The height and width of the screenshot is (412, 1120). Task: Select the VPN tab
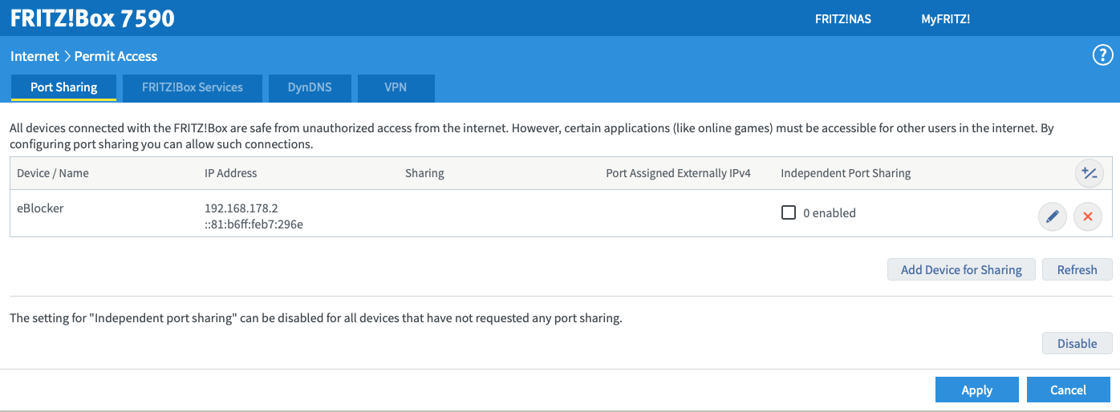tap(396, 87)
